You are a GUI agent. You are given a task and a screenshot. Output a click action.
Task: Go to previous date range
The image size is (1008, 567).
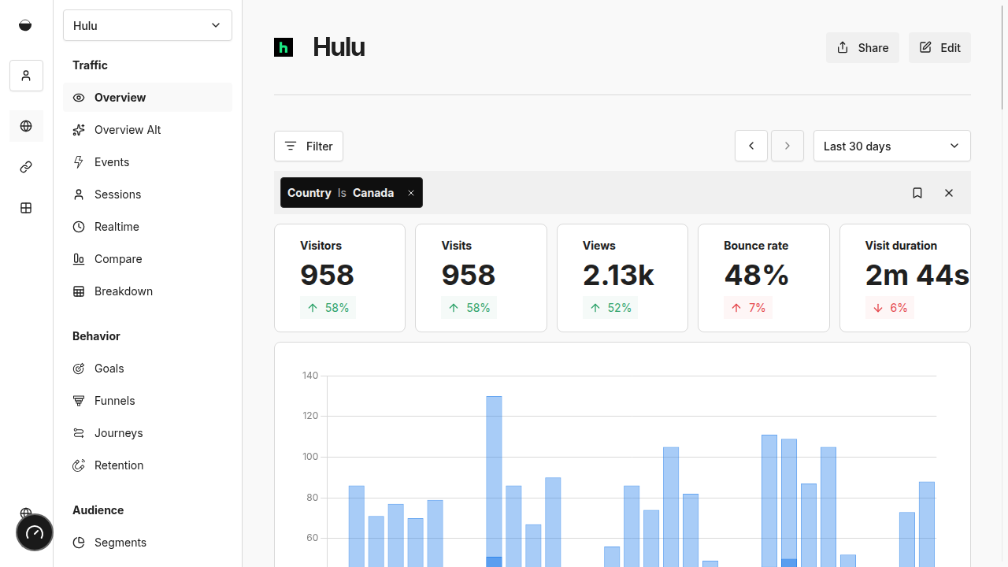[751, 146]
